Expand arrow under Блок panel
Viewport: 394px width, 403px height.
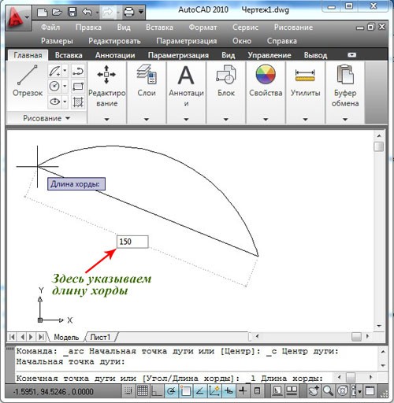pyautogui.click(x=226, y=120)
